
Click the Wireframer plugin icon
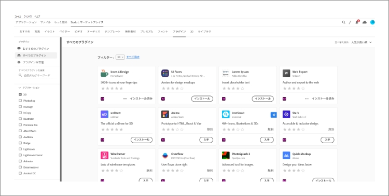click(x=104, y=156)
